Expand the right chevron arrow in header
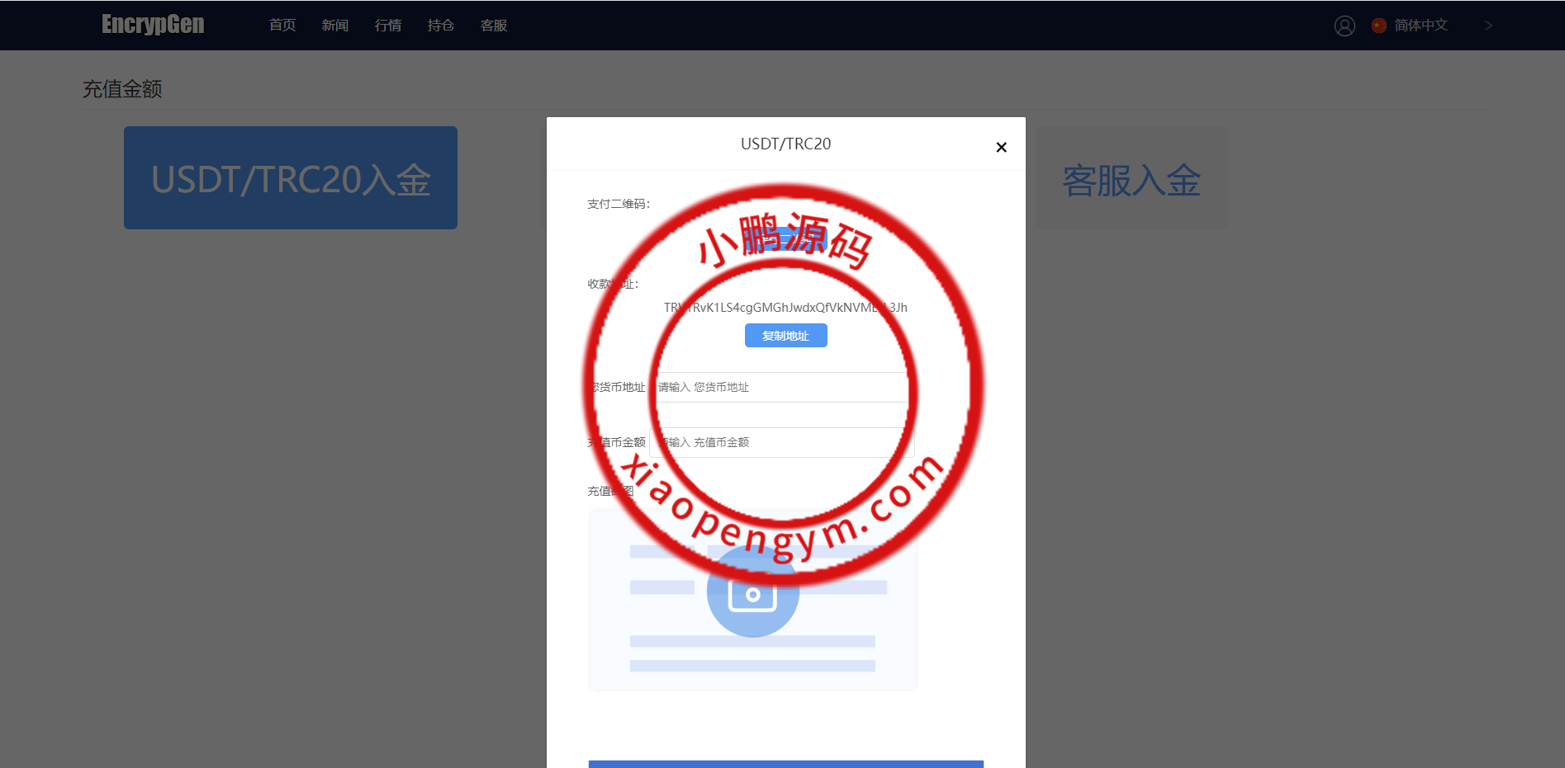The image size is (1565, 768). 1488,26
